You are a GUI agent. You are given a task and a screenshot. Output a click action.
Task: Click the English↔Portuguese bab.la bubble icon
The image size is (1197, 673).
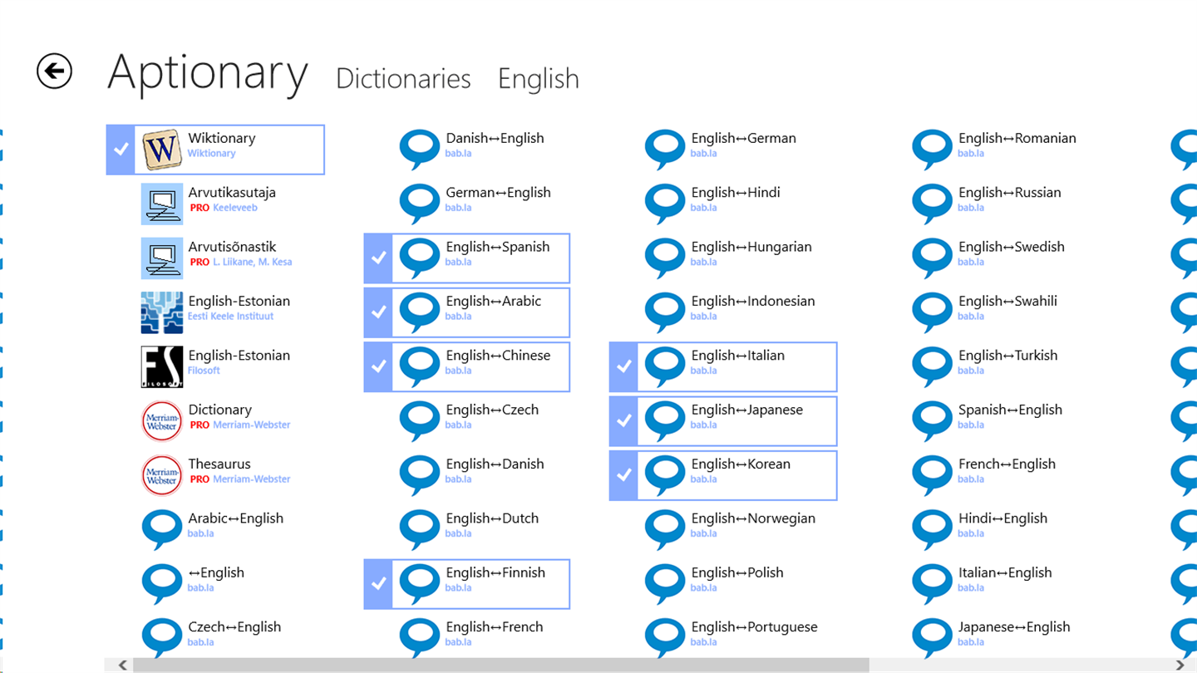pyautogui.click(x=665, y=638)
